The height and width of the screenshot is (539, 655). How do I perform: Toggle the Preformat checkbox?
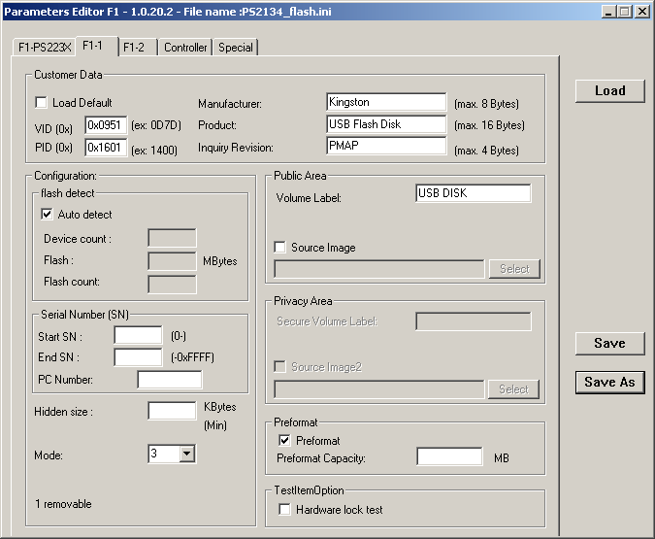[x=285, y=441]
